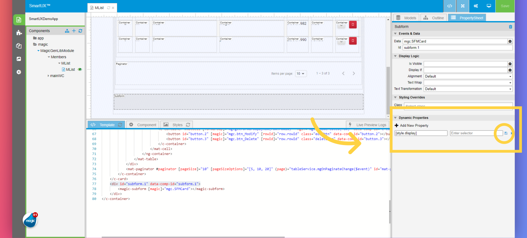Open the pages icon in left sidebar
Image resolution: width=527 pixels, height=238 pixels.
[x=19, y=20]
